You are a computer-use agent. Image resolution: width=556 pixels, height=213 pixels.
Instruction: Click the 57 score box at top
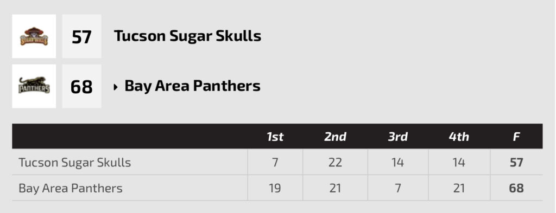click(82, 36)
